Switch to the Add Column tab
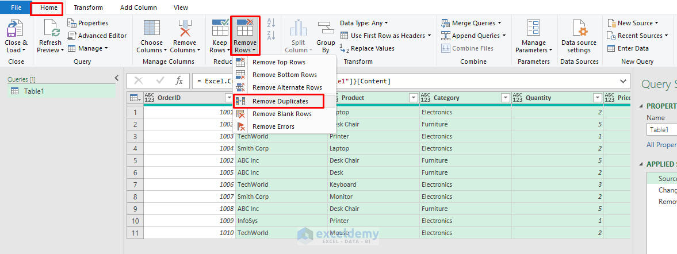This screenshot has width=677, height=254. tap(139, 7)
